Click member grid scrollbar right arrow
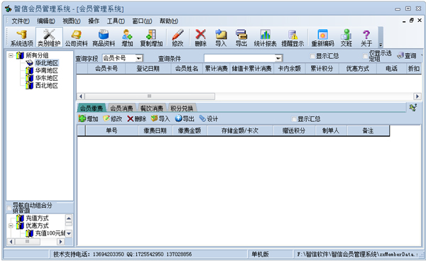This screenshot has height=261, width=426. (x=417, y=96)
